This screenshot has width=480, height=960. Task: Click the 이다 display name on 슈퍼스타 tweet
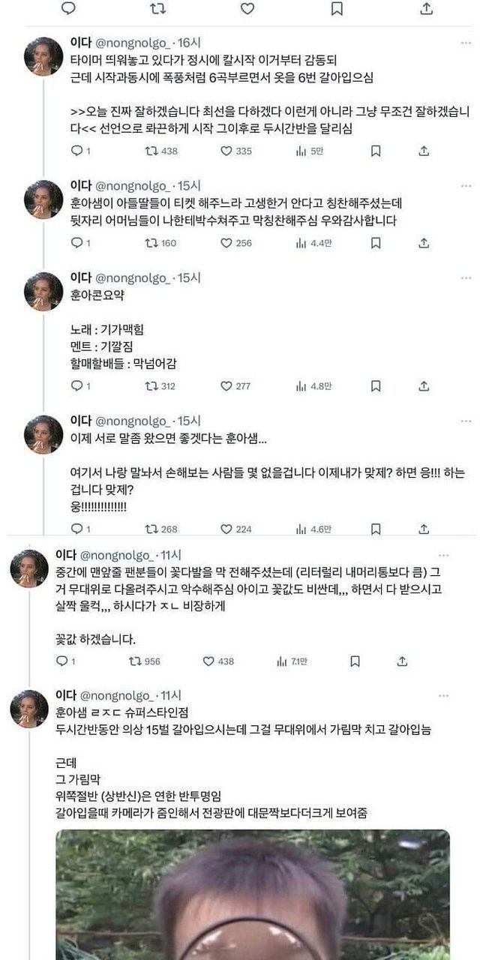coord(66,695)
